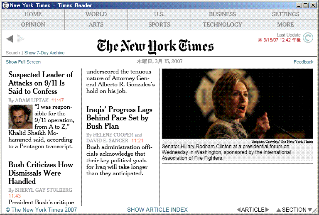Open SETTINGS
319x215 pixels.
point(285,14)
